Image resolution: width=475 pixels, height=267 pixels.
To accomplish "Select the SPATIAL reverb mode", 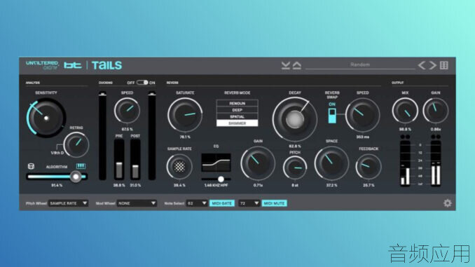I will point(238,116).
